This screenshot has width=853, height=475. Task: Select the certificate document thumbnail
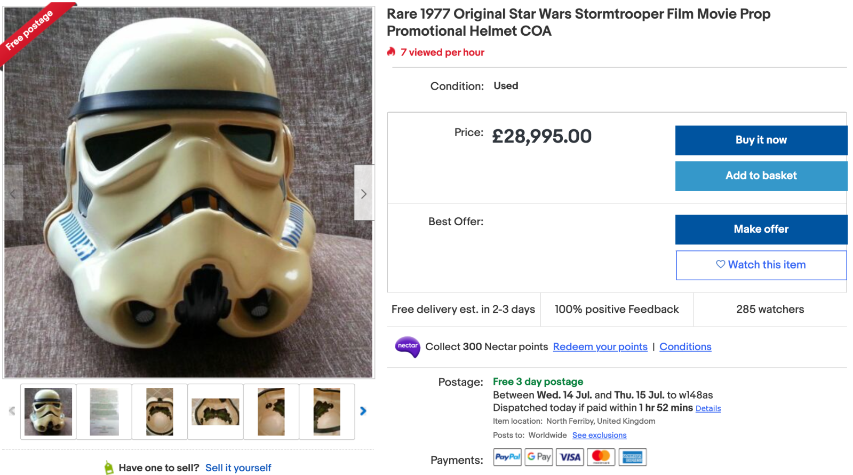point(104,411)
